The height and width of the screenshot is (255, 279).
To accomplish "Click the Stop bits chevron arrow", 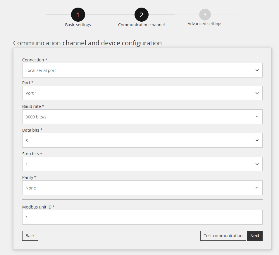I will coord(257,164).
